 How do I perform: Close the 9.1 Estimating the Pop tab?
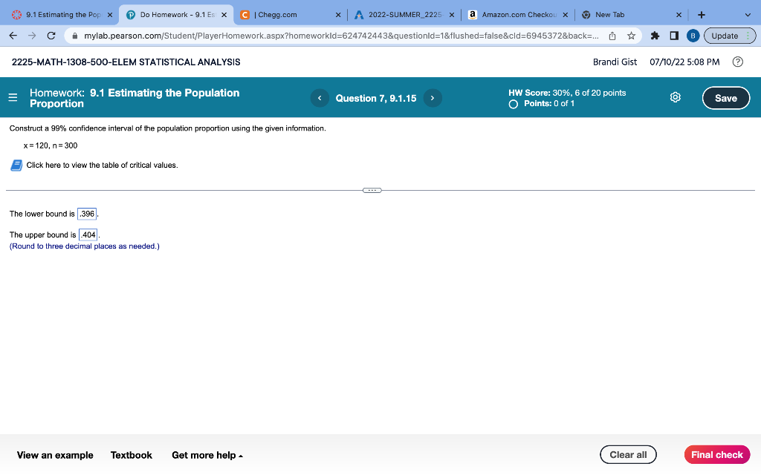(x=110, y=15)
